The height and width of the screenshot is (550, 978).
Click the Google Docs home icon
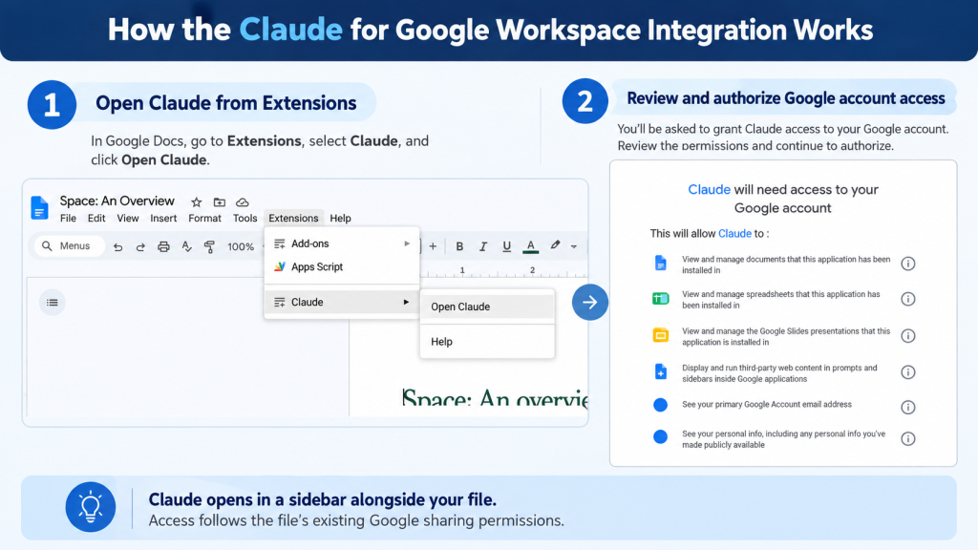[x=39, y=207]
